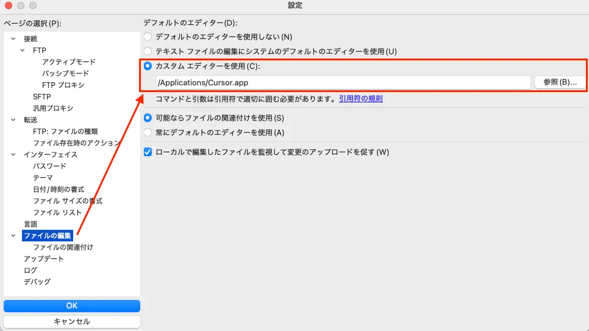589x331 pixels.
Task: Confirm settings with the OK button
Action: coord(72,306)
